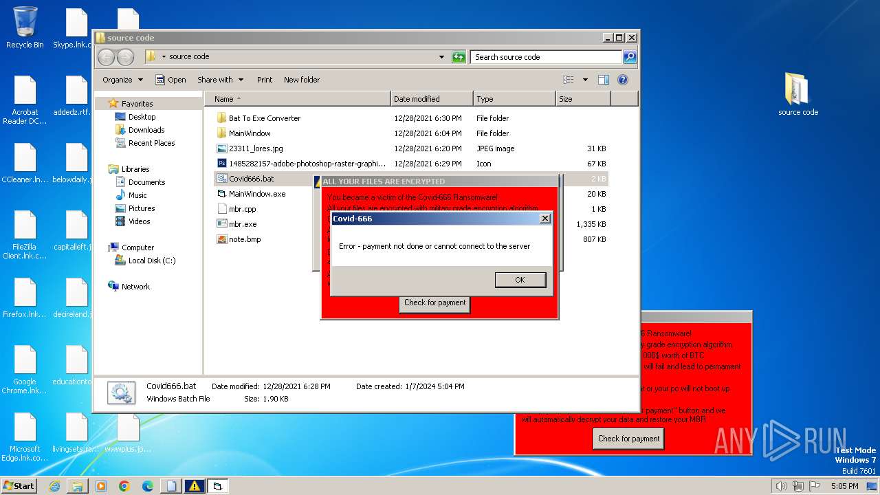Select Libraries in the navigation pane
This screenshot has width=880, height=495.
pyautogui.click(x=135, y=169)
